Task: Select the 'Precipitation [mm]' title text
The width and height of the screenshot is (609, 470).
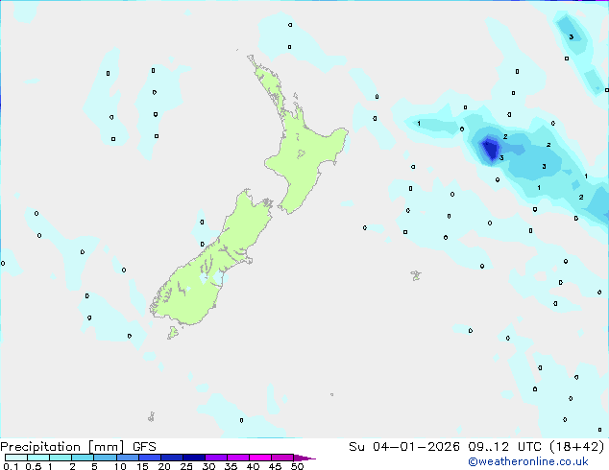Action: coord(61,447)
